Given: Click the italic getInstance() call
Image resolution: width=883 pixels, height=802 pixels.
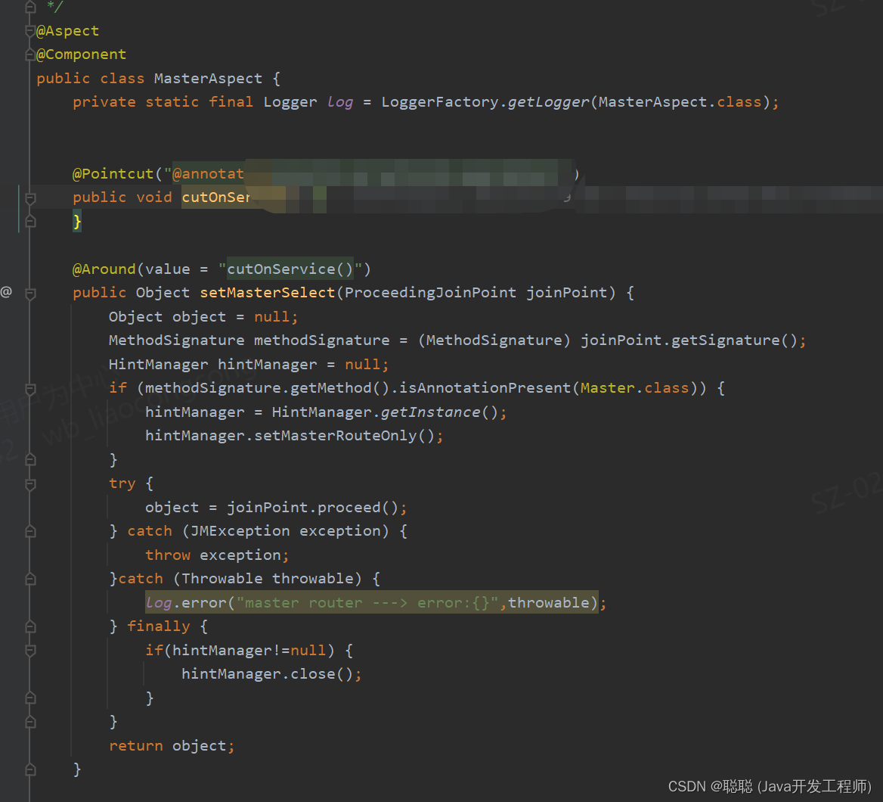Looking at the screenshot, I should point(439,412).
